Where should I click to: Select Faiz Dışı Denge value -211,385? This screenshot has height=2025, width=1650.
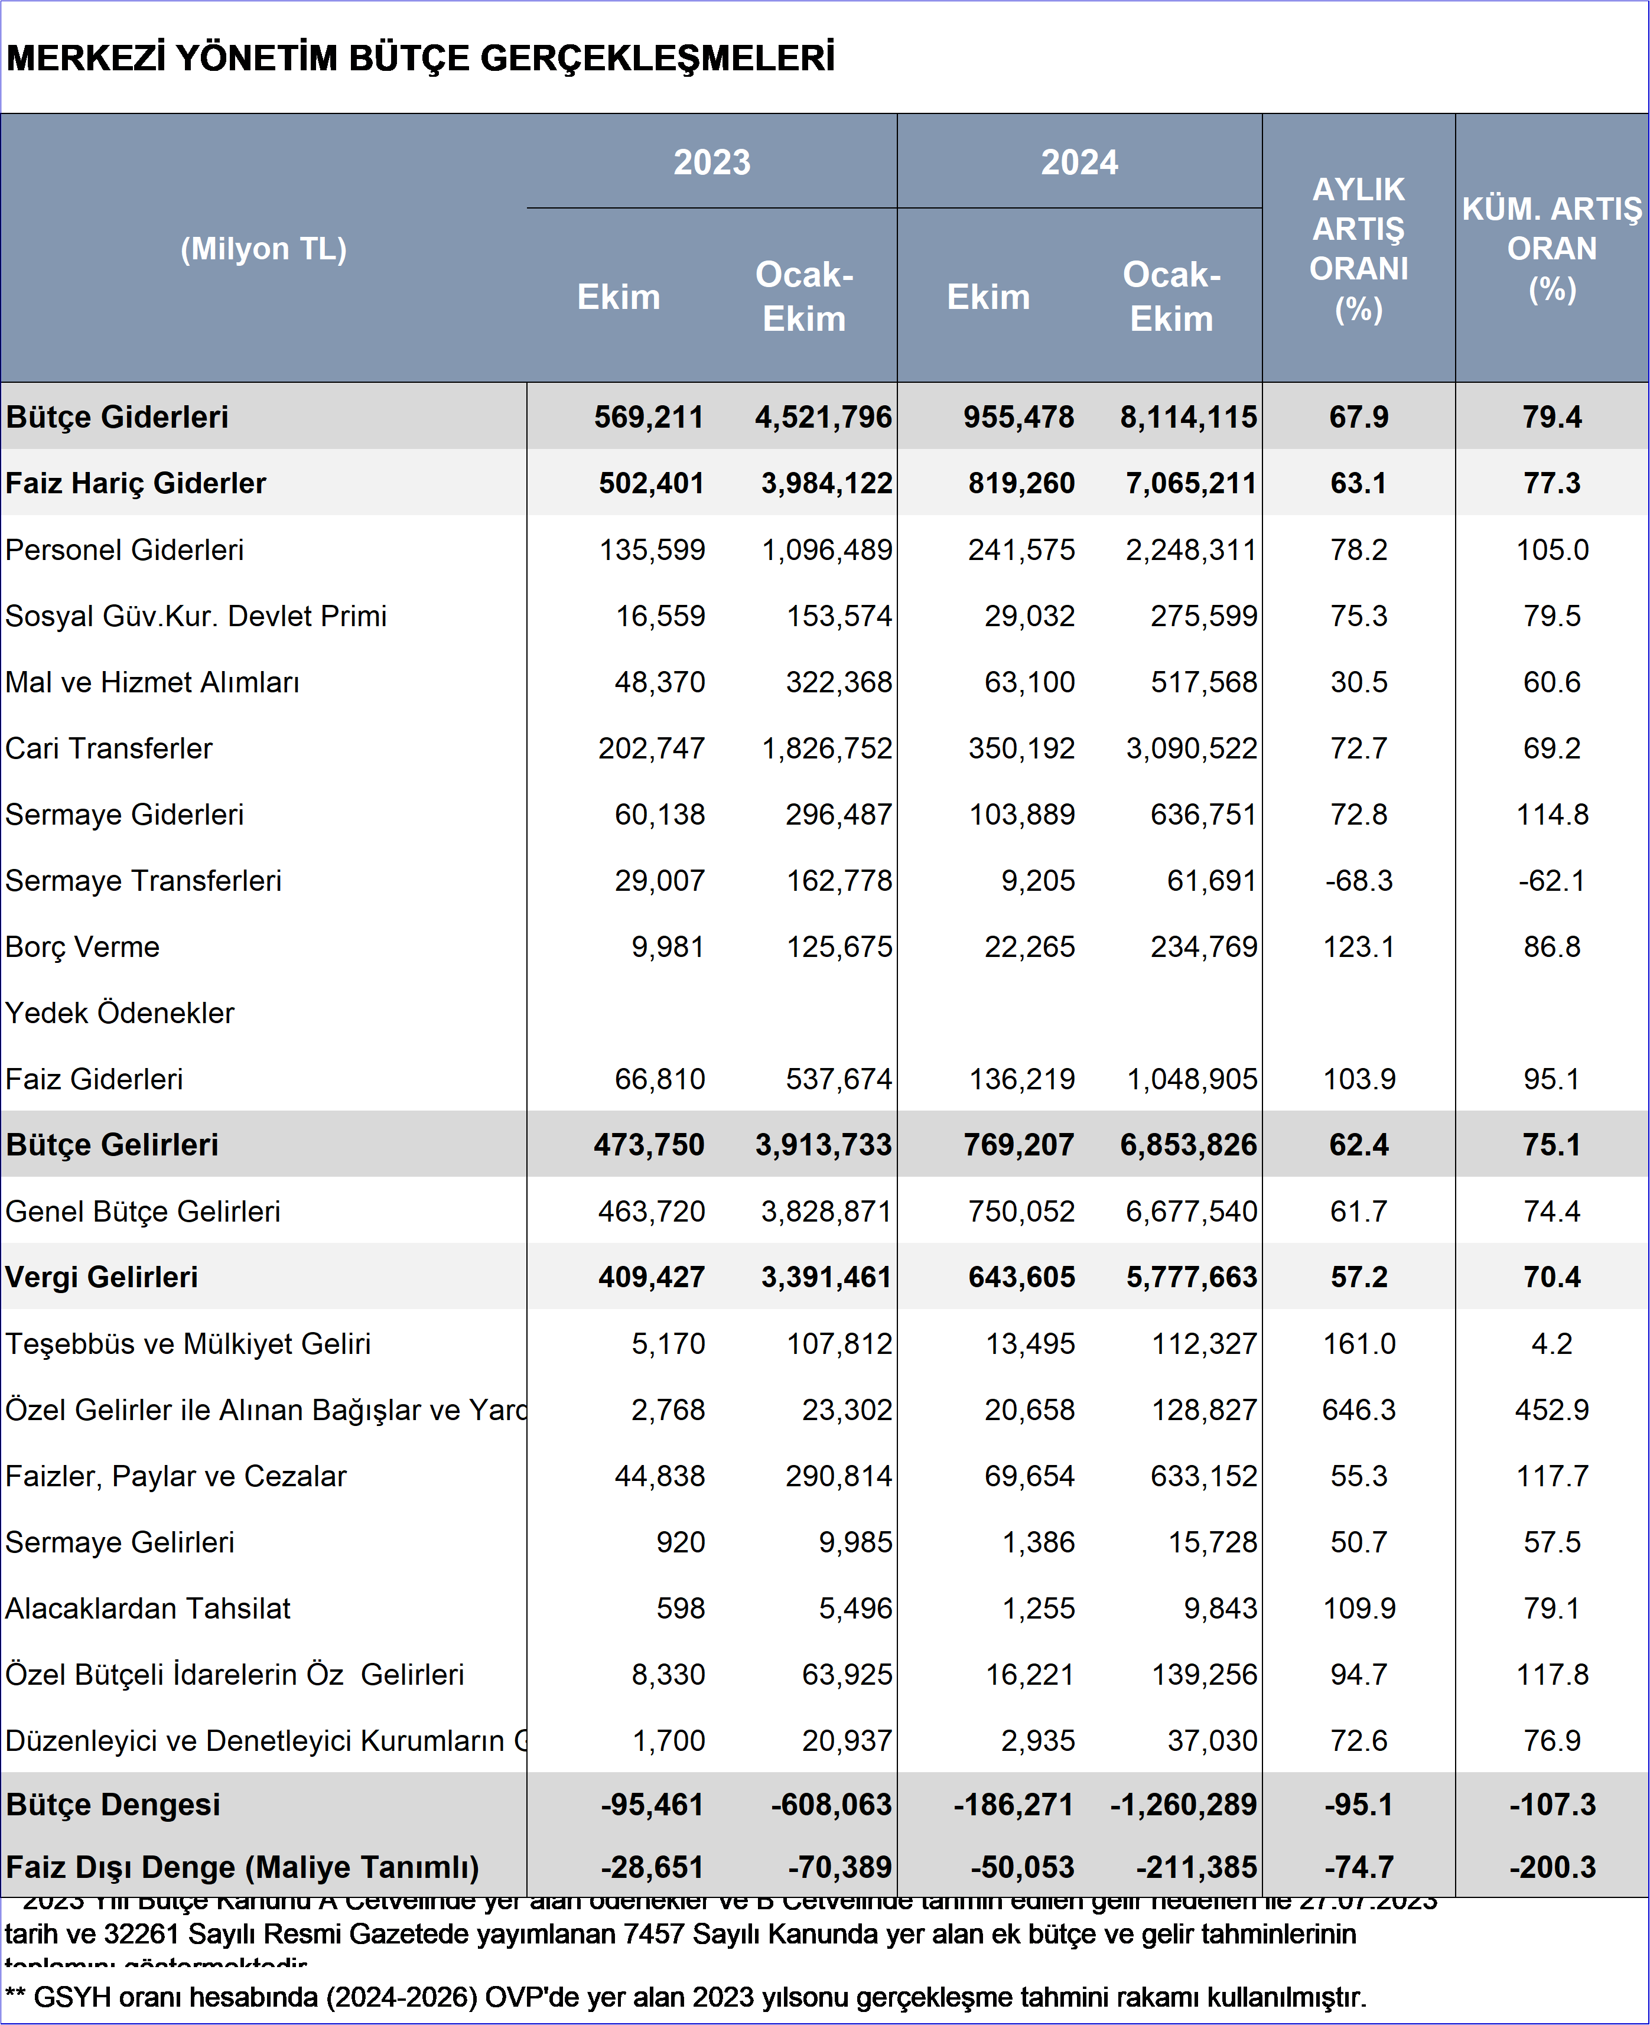click(x=1197, y=1866)
